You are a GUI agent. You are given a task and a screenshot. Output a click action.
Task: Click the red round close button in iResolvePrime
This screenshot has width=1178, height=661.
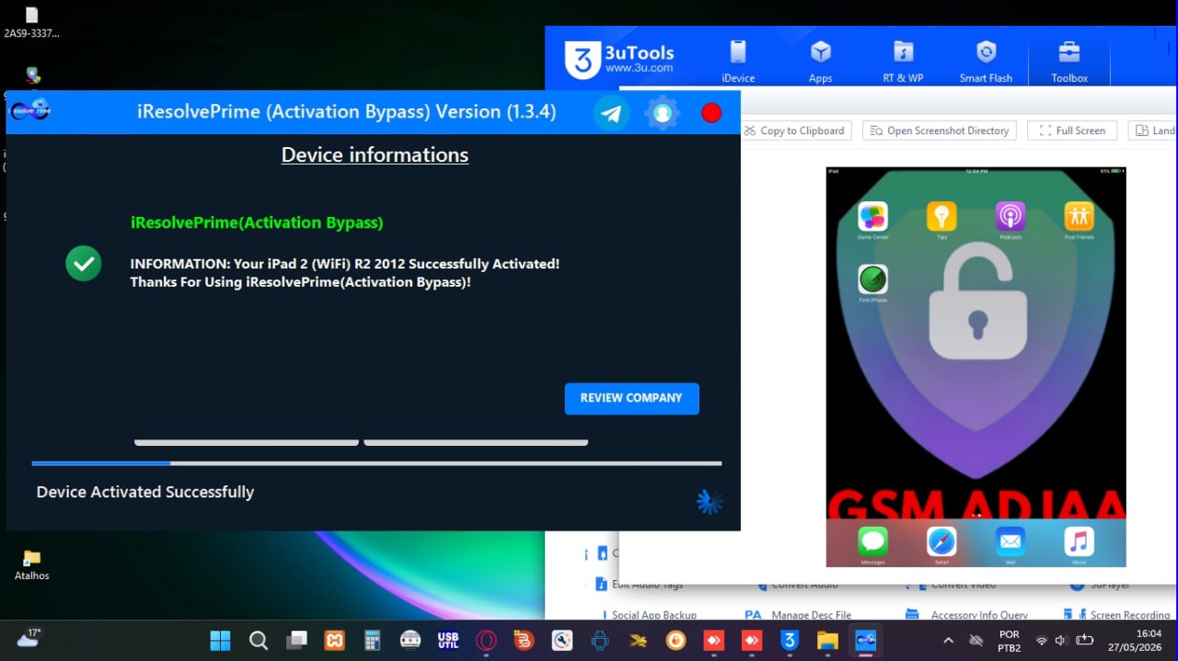click(711, 113)
